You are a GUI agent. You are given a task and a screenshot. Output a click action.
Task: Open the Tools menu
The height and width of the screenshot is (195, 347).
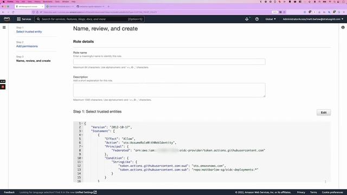click(57, 2)
